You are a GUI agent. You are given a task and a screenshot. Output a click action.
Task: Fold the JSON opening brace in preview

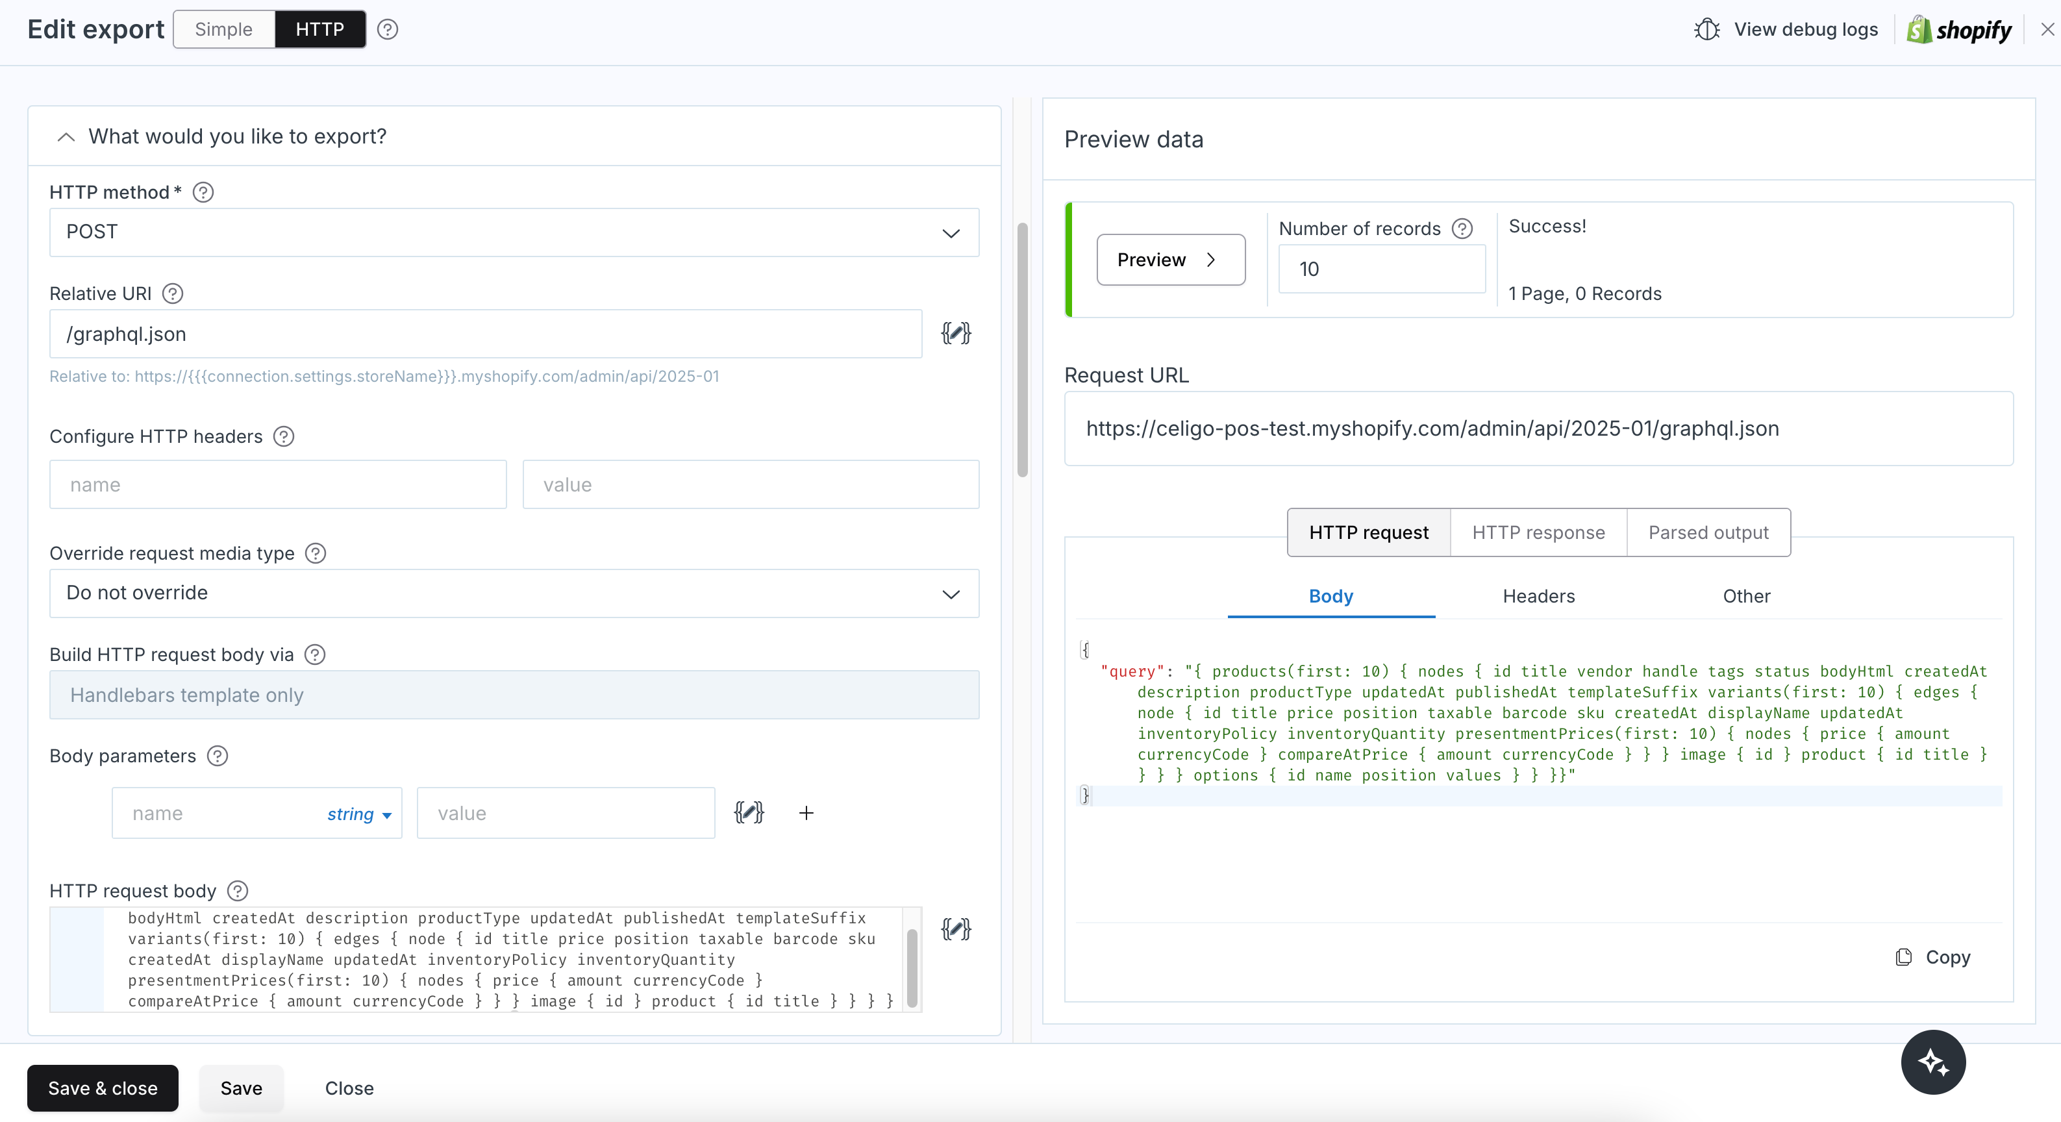coord(1085,649)
